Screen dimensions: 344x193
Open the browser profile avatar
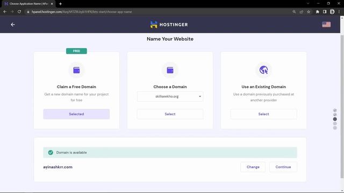332,12
